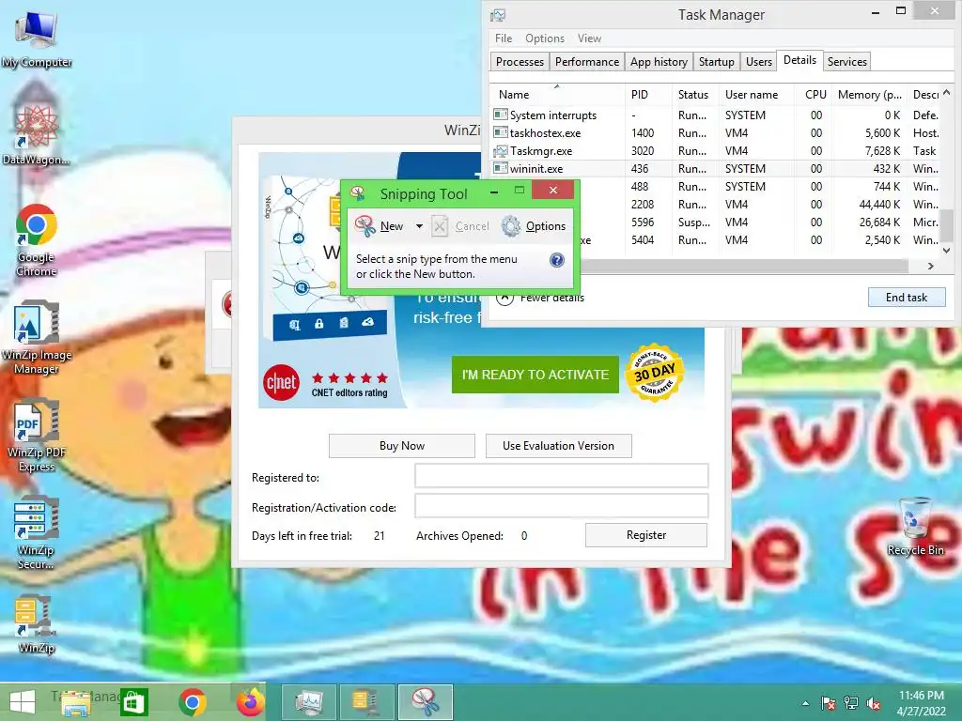Select the System interrupts process row

click(715, 115)
